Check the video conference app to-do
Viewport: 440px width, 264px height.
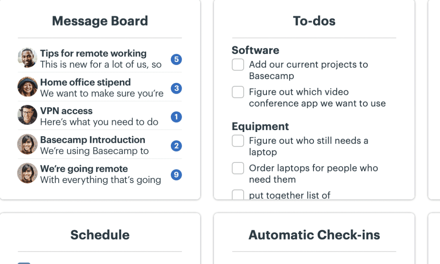pyautogui.click(x=238, y=92)
